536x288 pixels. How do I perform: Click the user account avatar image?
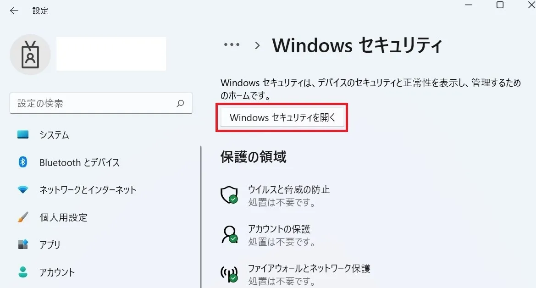pos(30,54)
